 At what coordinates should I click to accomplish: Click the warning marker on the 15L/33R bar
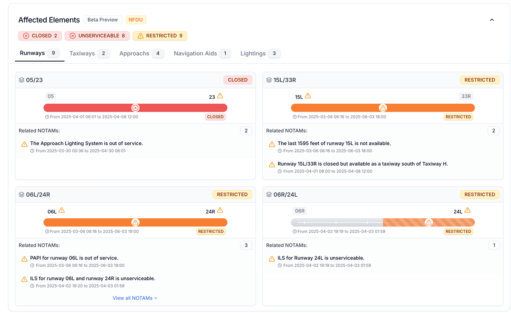[x=383, y=108]
